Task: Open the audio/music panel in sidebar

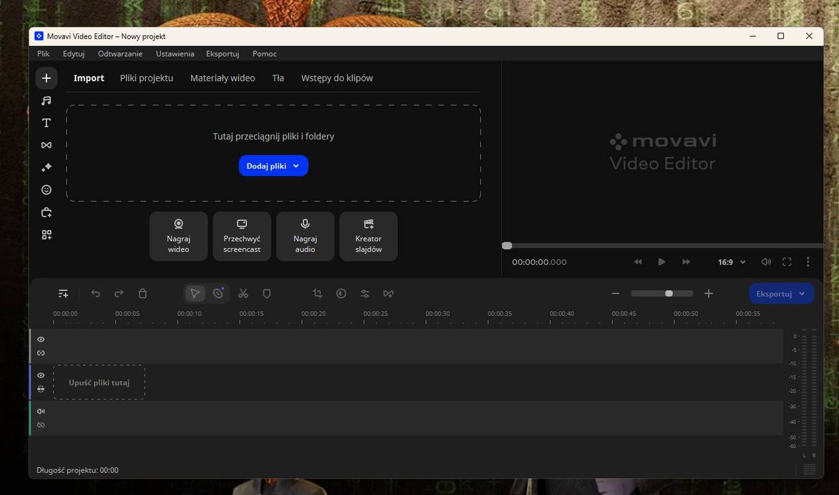Action: click(46, 101)
